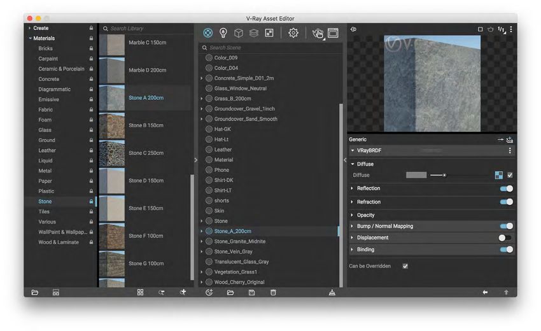
Task: Expand the Displacement section arrow
Action: coord(352,237)
